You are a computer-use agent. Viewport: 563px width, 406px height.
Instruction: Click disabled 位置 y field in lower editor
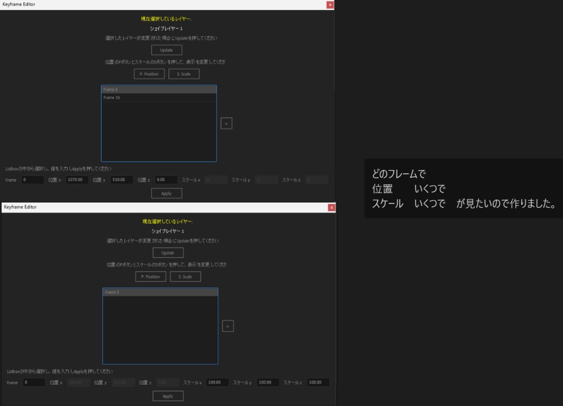coord(123,382)
